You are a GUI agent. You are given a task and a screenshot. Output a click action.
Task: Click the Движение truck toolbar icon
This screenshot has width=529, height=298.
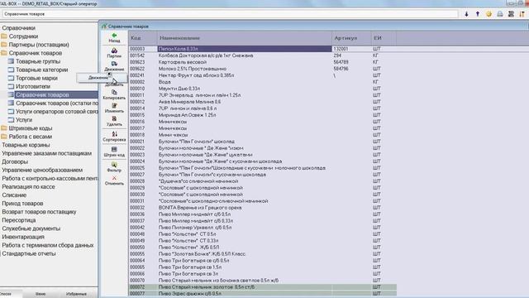[x=114, y=64]
